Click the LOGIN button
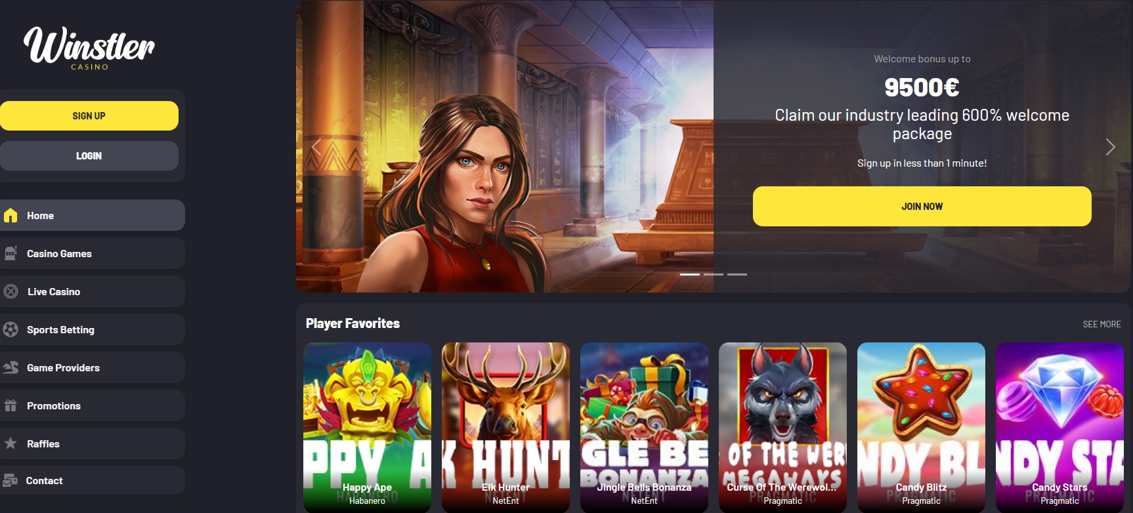1133x513 pixels. [x=89, y=155]
